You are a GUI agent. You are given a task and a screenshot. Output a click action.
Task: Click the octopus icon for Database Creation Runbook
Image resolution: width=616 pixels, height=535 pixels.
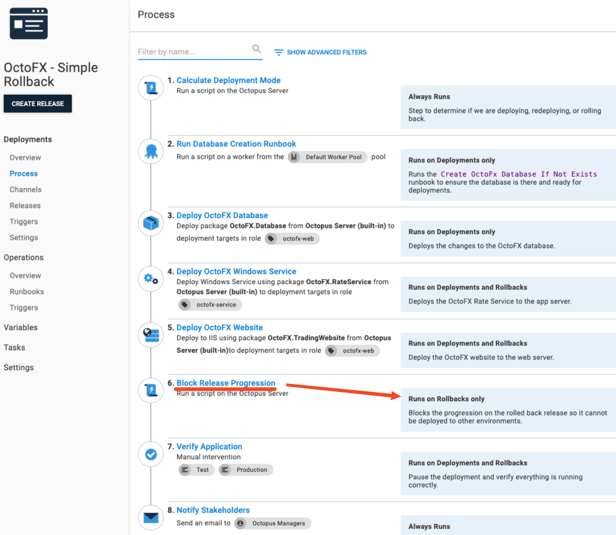151,152
